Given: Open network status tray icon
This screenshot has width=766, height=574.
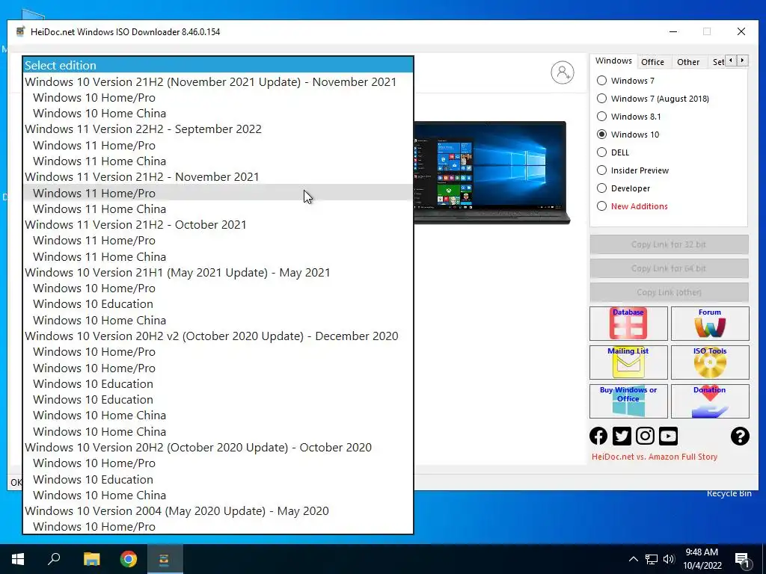Looking at the screenshot, I should 652,559.
